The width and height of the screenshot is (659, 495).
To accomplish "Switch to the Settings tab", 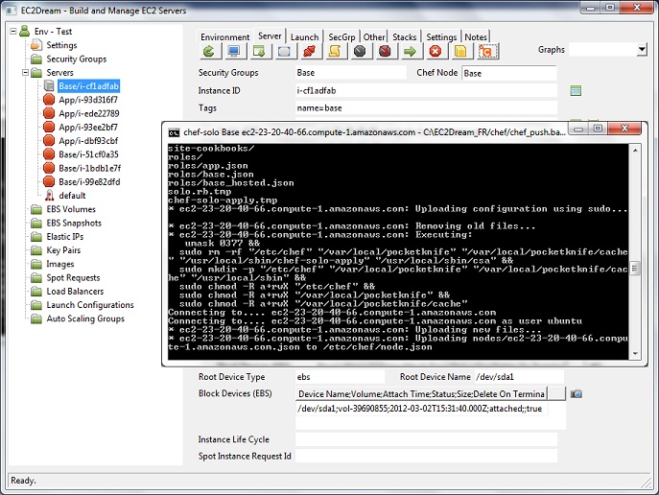I will click(441, 37).
